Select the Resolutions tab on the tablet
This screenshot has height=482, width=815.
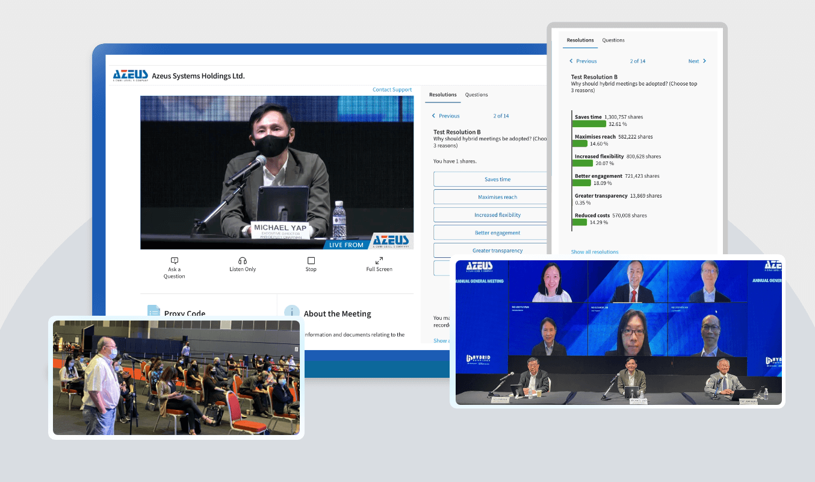(x=580, y=40)
